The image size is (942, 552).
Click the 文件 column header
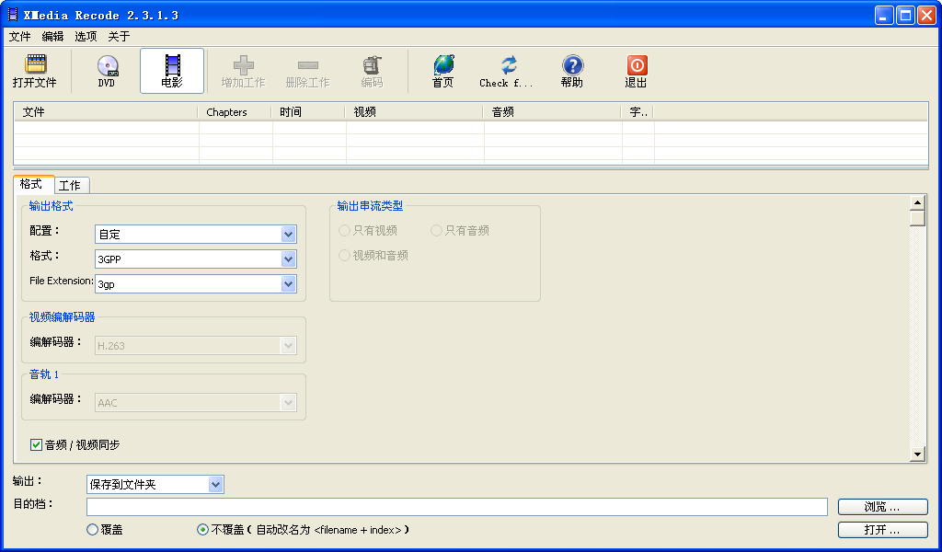[x=107, y=112]
